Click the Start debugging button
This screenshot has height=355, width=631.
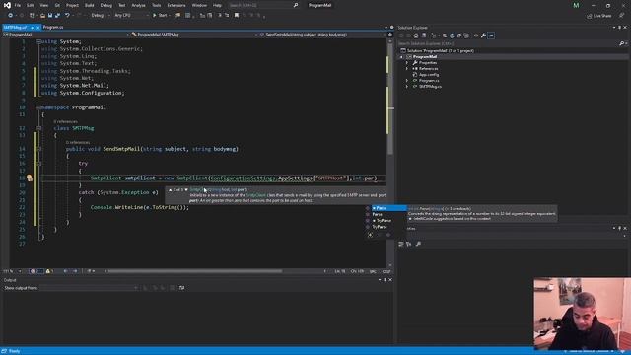click(161, 16)
